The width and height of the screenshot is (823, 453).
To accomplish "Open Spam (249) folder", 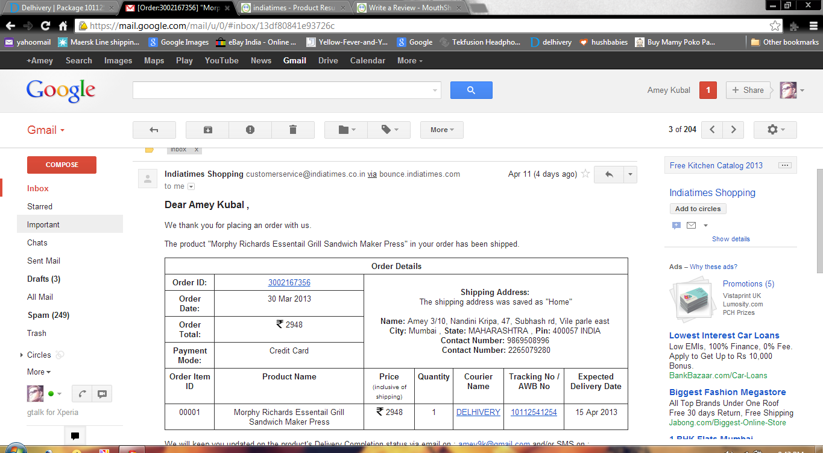I will [48, 315].
